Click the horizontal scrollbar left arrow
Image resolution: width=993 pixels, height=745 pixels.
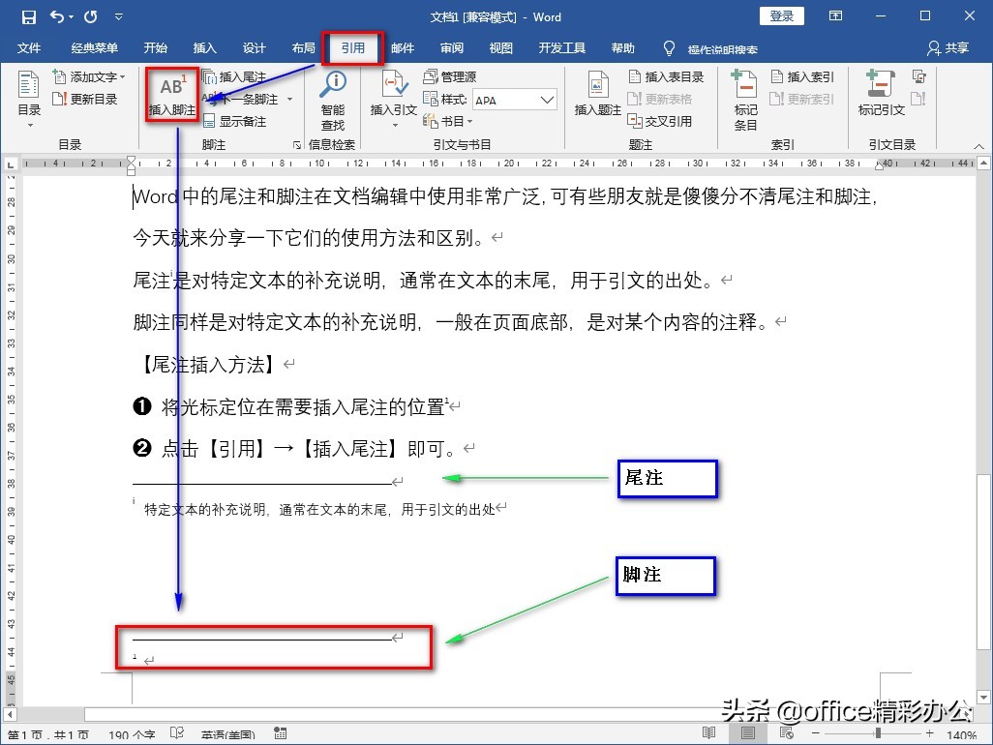point(10,715)
